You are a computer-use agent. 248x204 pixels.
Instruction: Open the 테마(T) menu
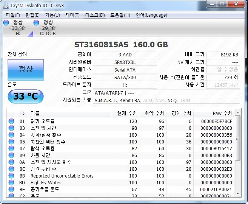tap(72, 15)
